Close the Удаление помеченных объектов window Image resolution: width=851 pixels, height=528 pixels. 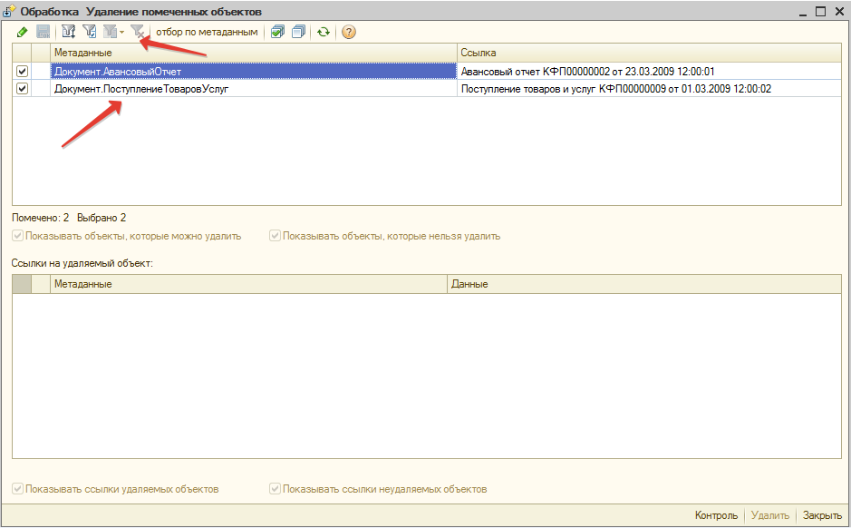(839, 11)
